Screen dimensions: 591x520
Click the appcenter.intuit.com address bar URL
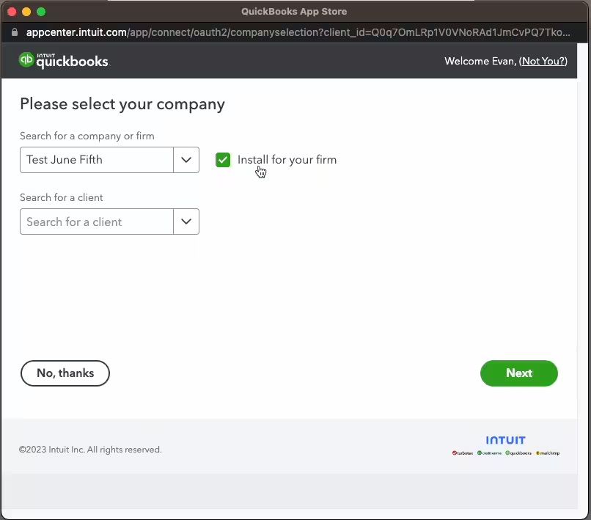coord(298,32)
